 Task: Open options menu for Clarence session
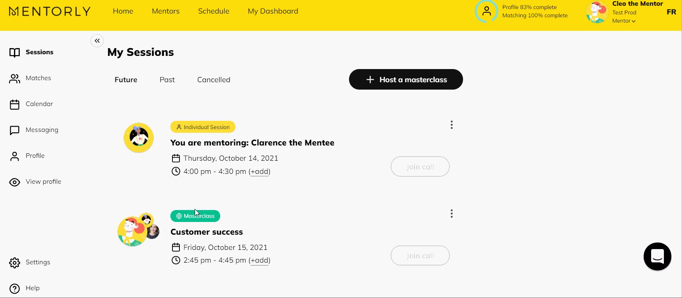pyautogui.click(x=452, y=125)
